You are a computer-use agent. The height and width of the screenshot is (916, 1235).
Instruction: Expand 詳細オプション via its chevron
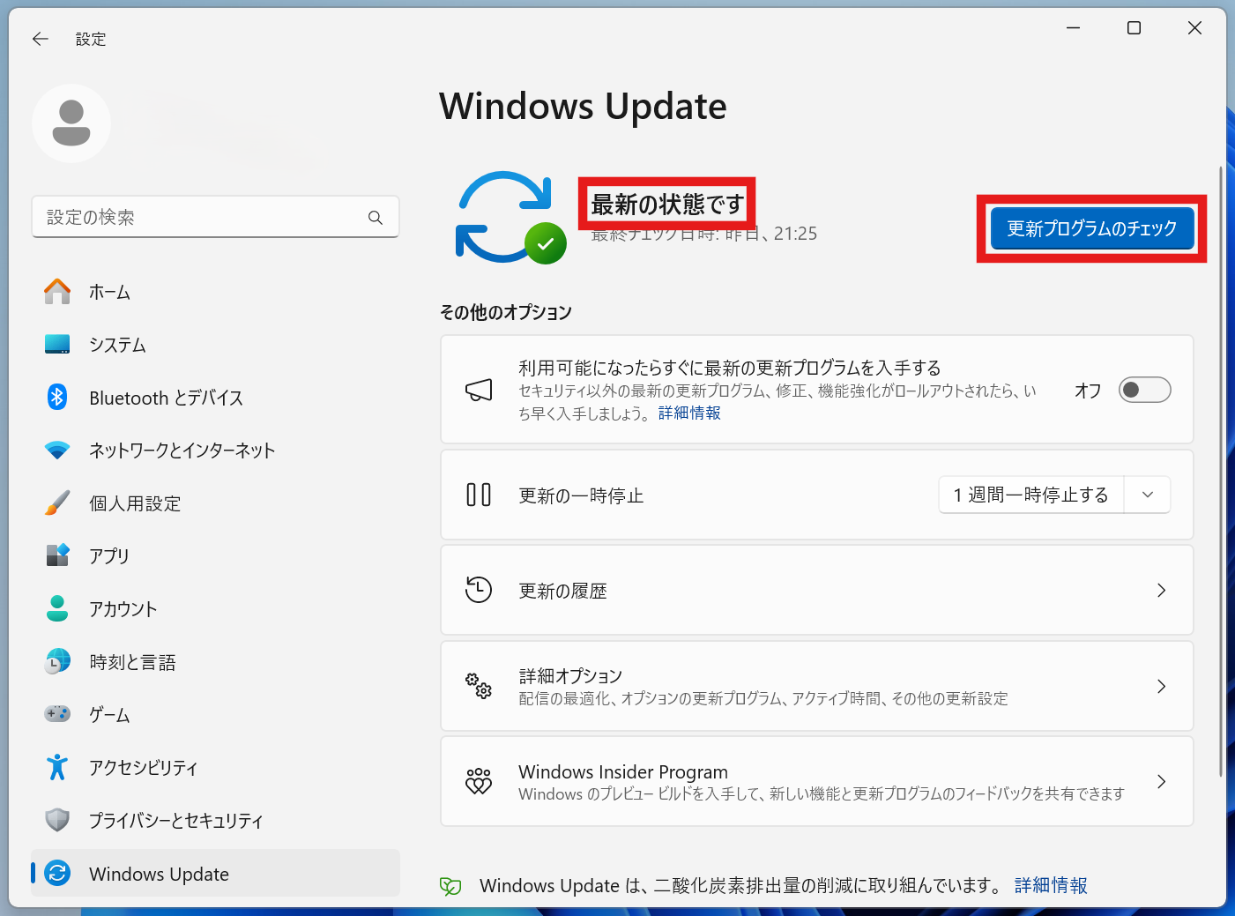[1161, 686]
